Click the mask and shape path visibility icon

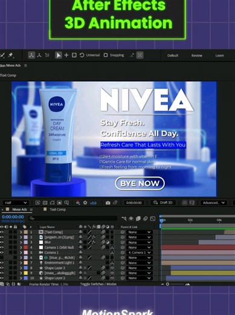(x=52, y=202)
